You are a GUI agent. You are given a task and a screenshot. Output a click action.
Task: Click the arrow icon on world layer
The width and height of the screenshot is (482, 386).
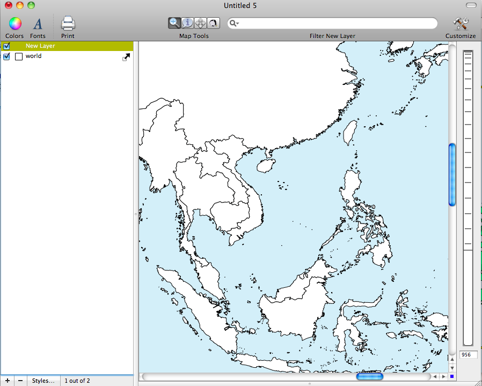tap(126, 57)
